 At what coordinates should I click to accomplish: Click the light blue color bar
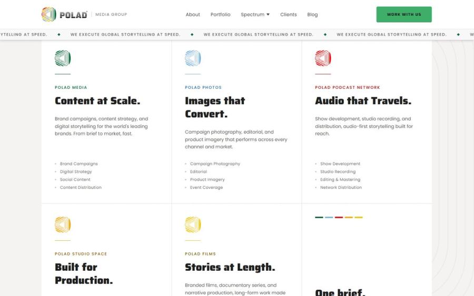coord(329,217)
